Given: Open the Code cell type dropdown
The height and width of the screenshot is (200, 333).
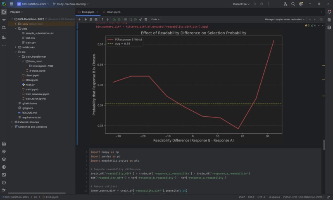Looking at the screenshot, I should tap(155, 19).
